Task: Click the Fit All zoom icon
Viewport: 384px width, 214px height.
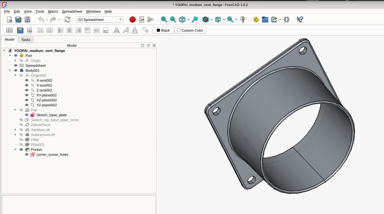Action: coord(164,20)
